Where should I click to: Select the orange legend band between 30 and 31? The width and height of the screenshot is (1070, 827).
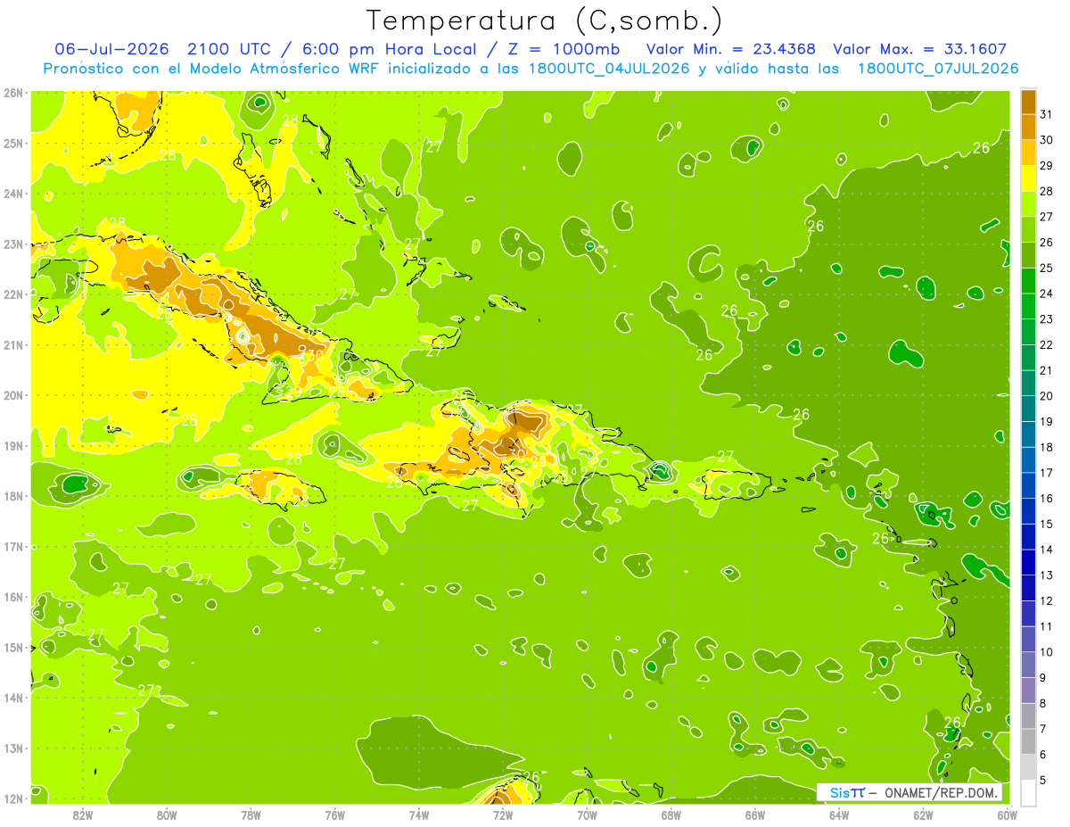pyautogui.click(x=1028, y=127)
